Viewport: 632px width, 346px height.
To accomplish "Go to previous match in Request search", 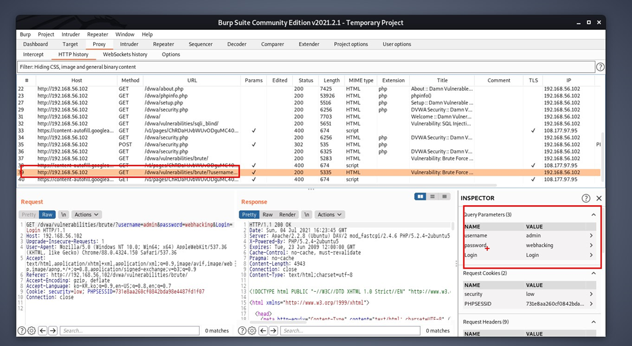I will [43, 331].
